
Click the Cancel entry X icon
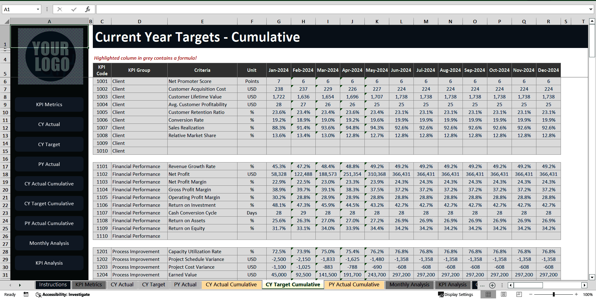[60, 9]
